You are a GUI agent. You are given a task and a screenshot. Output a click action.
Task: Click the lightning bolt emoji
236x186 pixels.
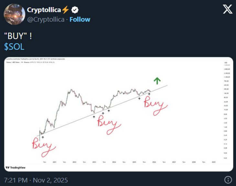click(x=65, y=10)
